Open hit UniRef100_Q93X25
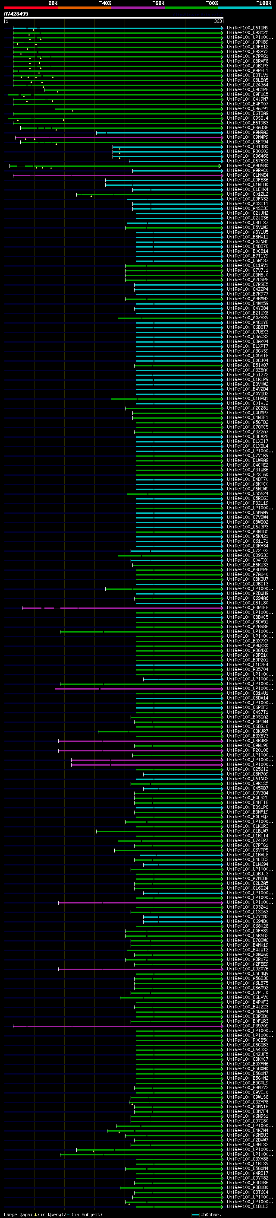The image size is (276, 1218). coord(247,33)
